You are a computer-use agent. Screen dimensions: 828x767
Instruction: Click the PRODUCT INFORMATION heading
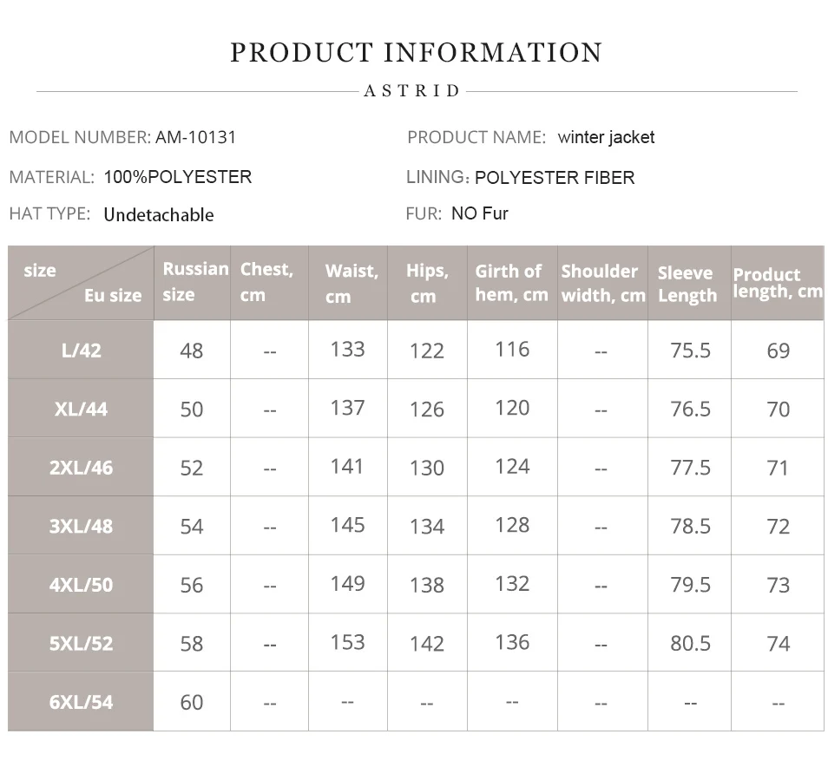416,53
